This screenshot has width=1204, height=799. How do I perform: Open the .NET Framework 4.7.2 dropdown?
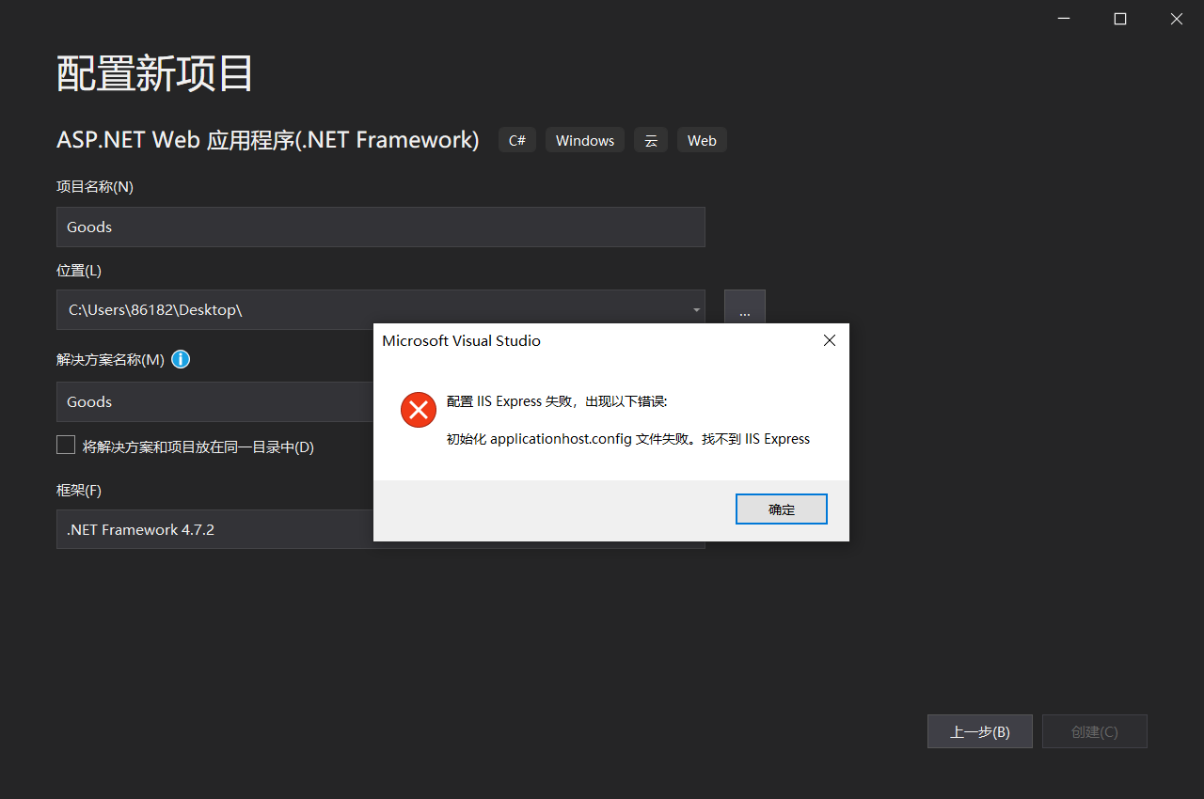[214, 530]
